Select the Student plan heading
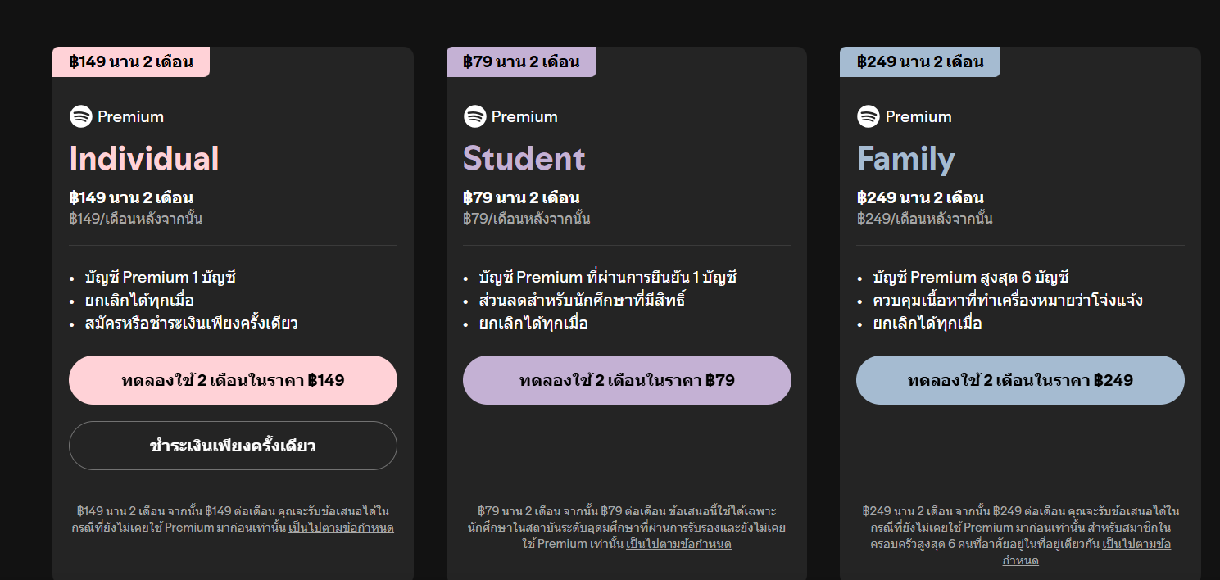The image size is (1220, 580). click(x=524, y=159)
